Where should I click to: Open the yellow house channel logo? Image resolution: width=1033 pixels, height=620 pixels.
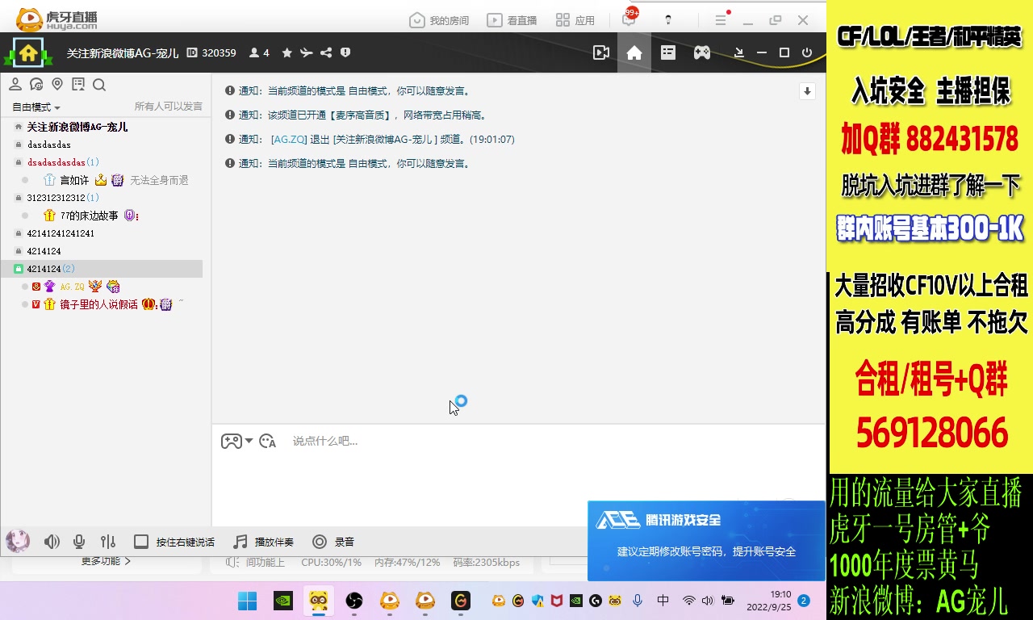(28, 53)
